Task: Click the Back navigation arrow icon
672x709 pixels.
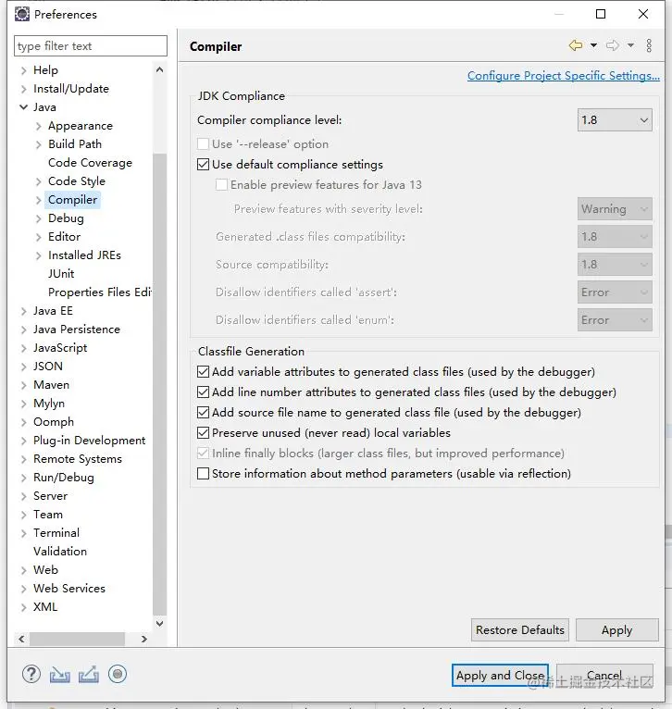Action: click(576, 45)
